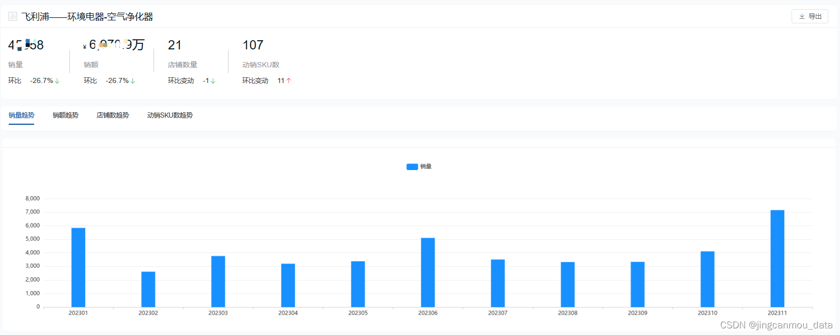The width and height of the screenshot is (840, 335).
Task: Click the 店铺数量 value 21
Action: point(174,45)
